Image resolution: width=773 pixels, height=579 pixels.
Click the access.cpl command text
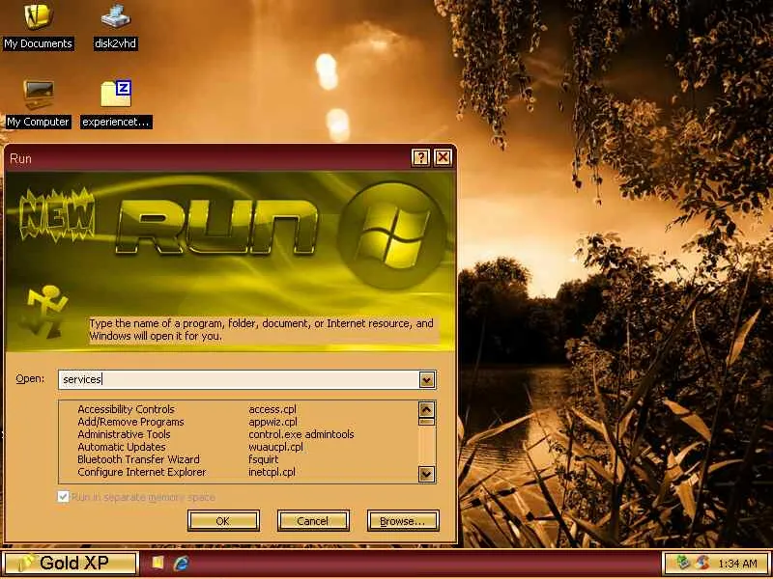(x=272, y=409)
